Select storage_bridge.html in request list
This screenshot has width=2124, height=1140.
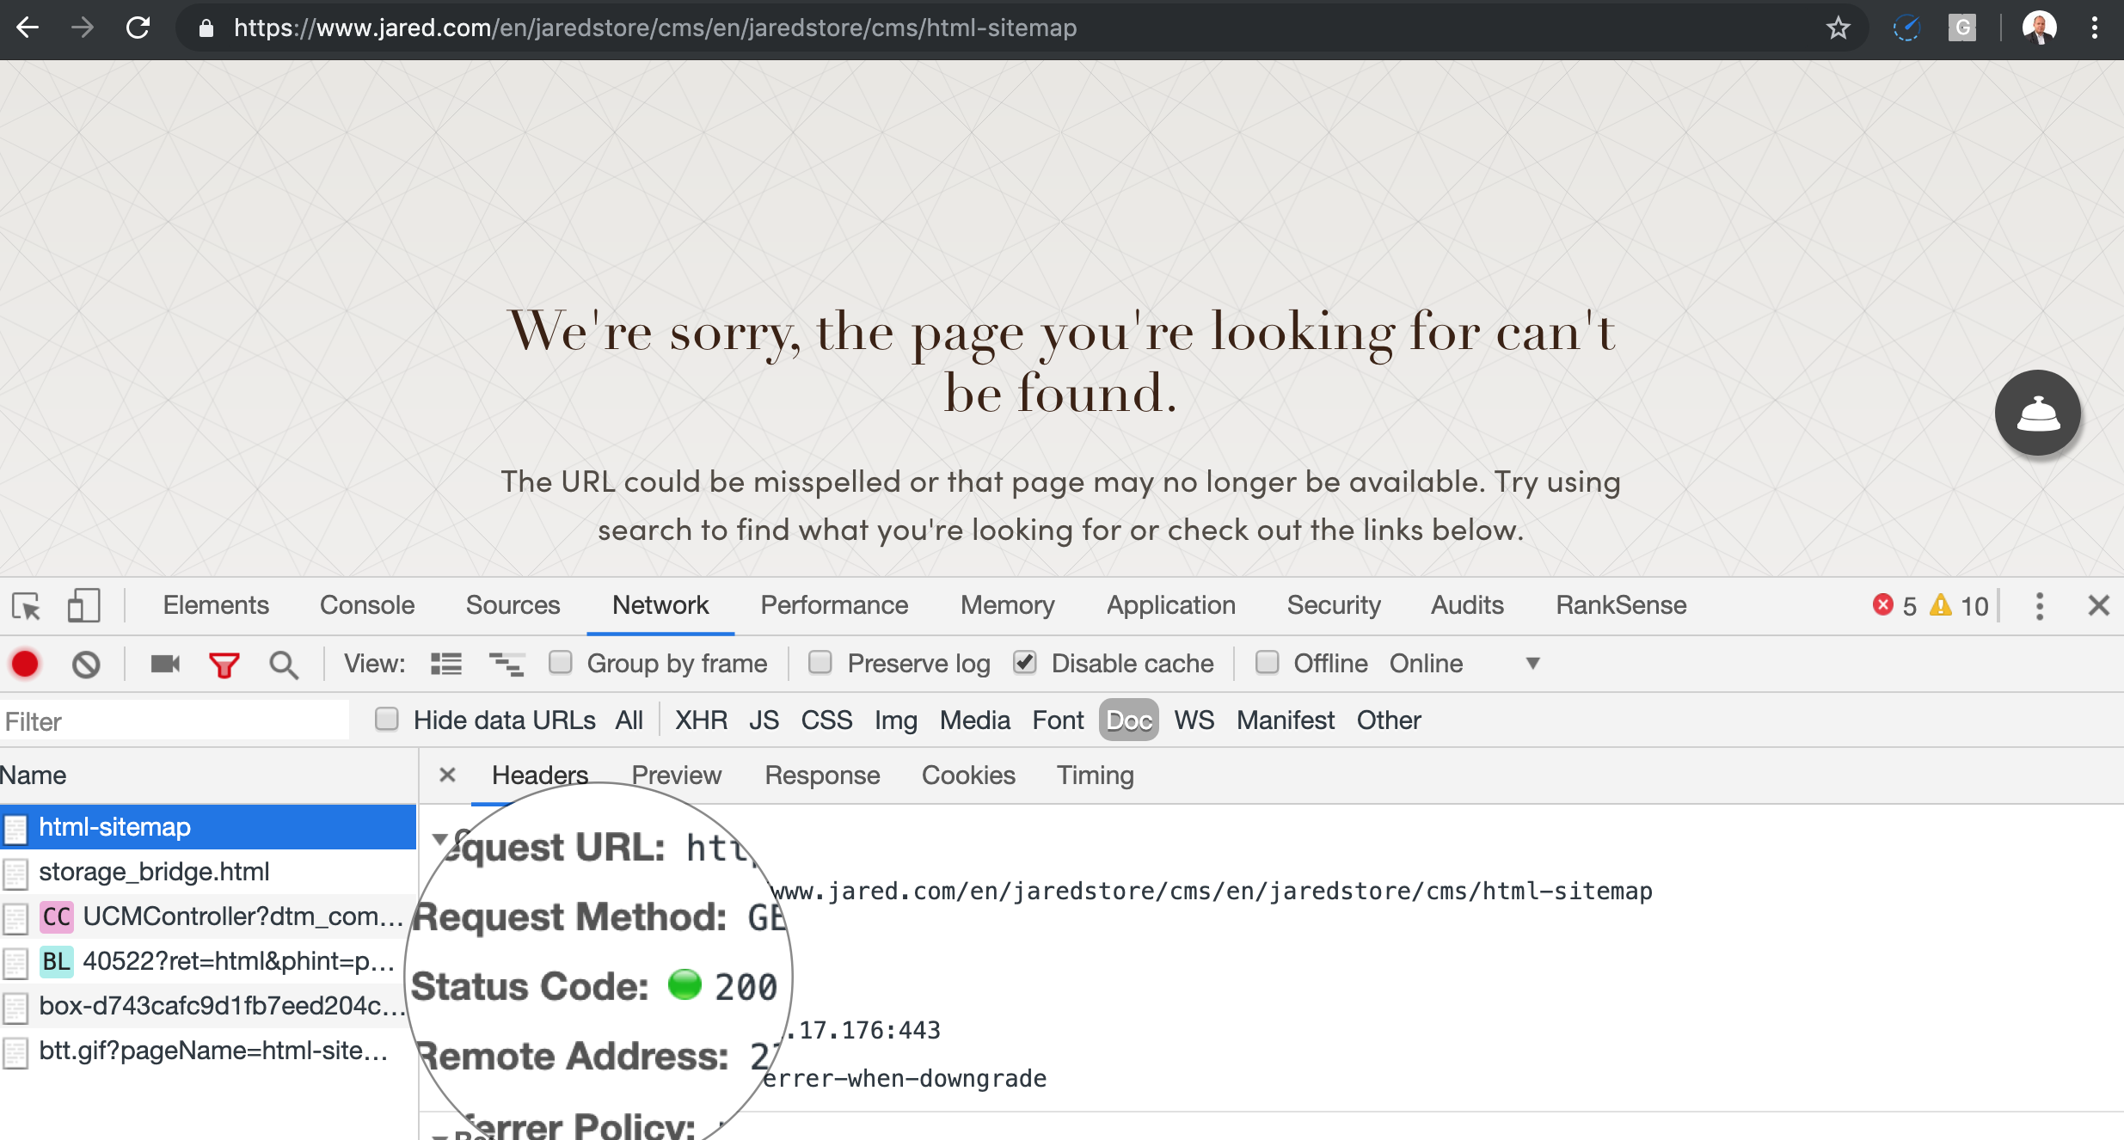tap(154, 872)
